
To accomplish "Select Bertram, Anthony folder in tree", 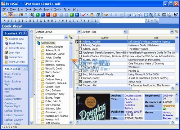I will point(55,65).
